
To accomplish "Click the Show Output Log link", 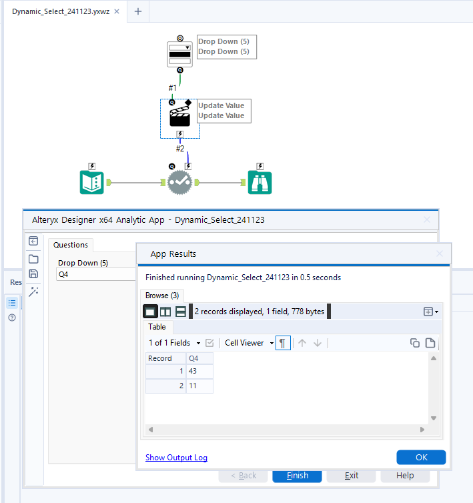I will coord(176,458).
